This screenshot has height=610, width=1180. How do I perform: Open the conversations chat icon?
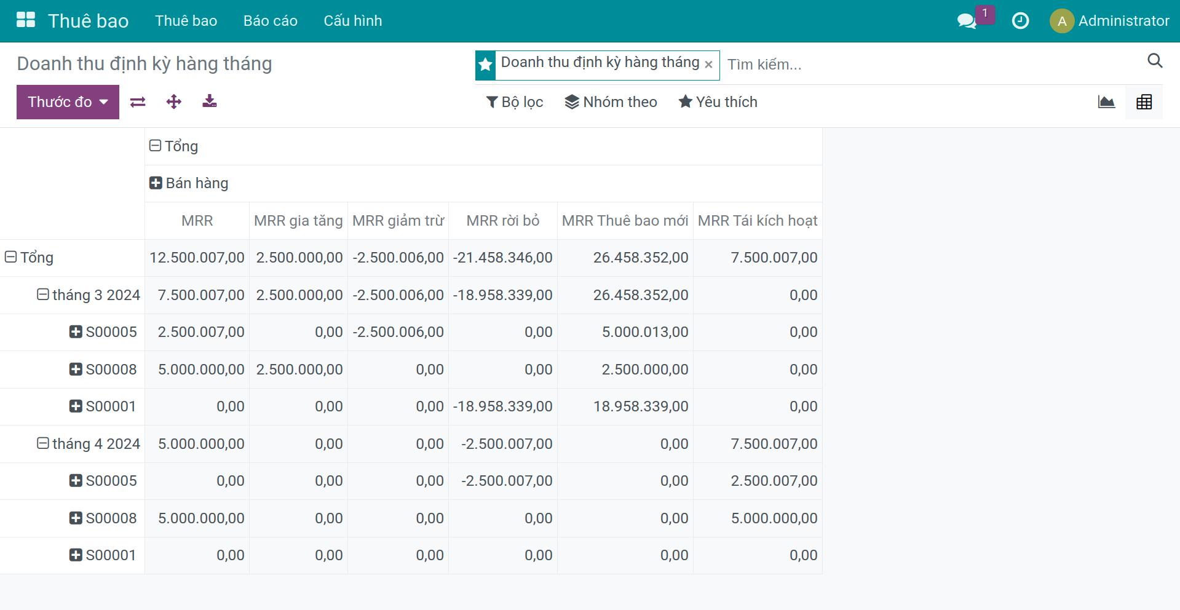click(967, 22)
